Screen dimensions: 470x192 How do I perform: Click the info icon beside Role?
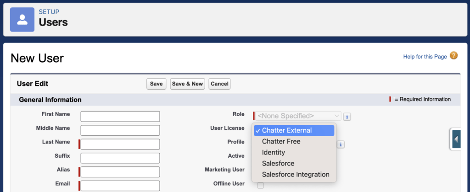pos(347,117)
